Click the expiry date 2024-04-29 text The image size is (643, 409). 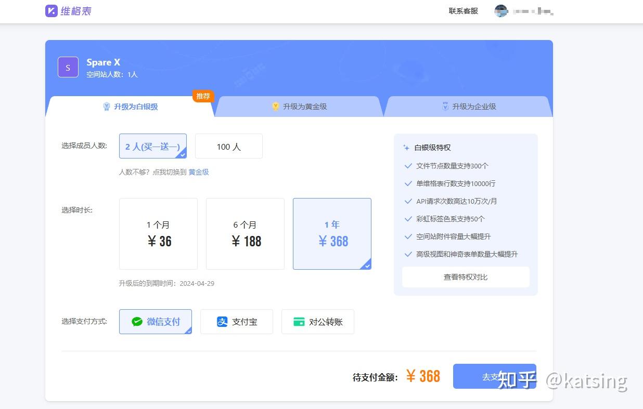click(x=197, y=284)
